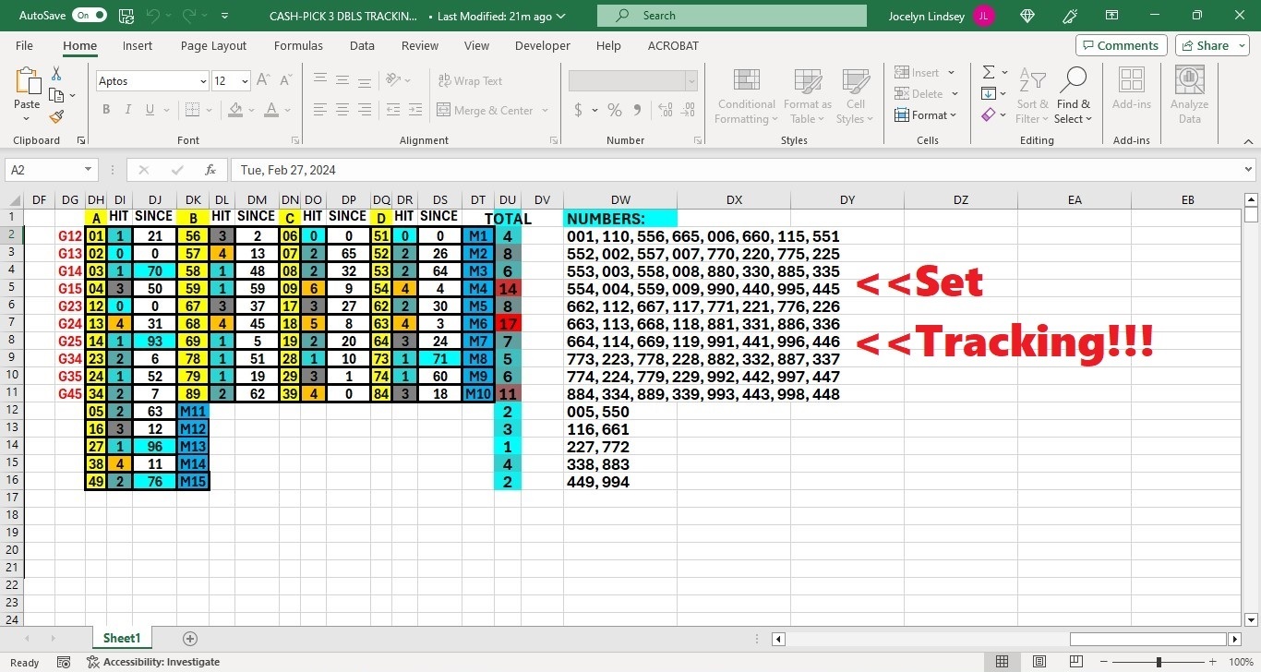Apply Percent Style number formatting
This screenshot has height=672, width=1261.
614,110
